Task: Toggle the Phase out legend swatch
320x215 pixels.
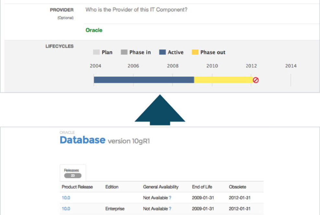Action: [x=195, y=52]
